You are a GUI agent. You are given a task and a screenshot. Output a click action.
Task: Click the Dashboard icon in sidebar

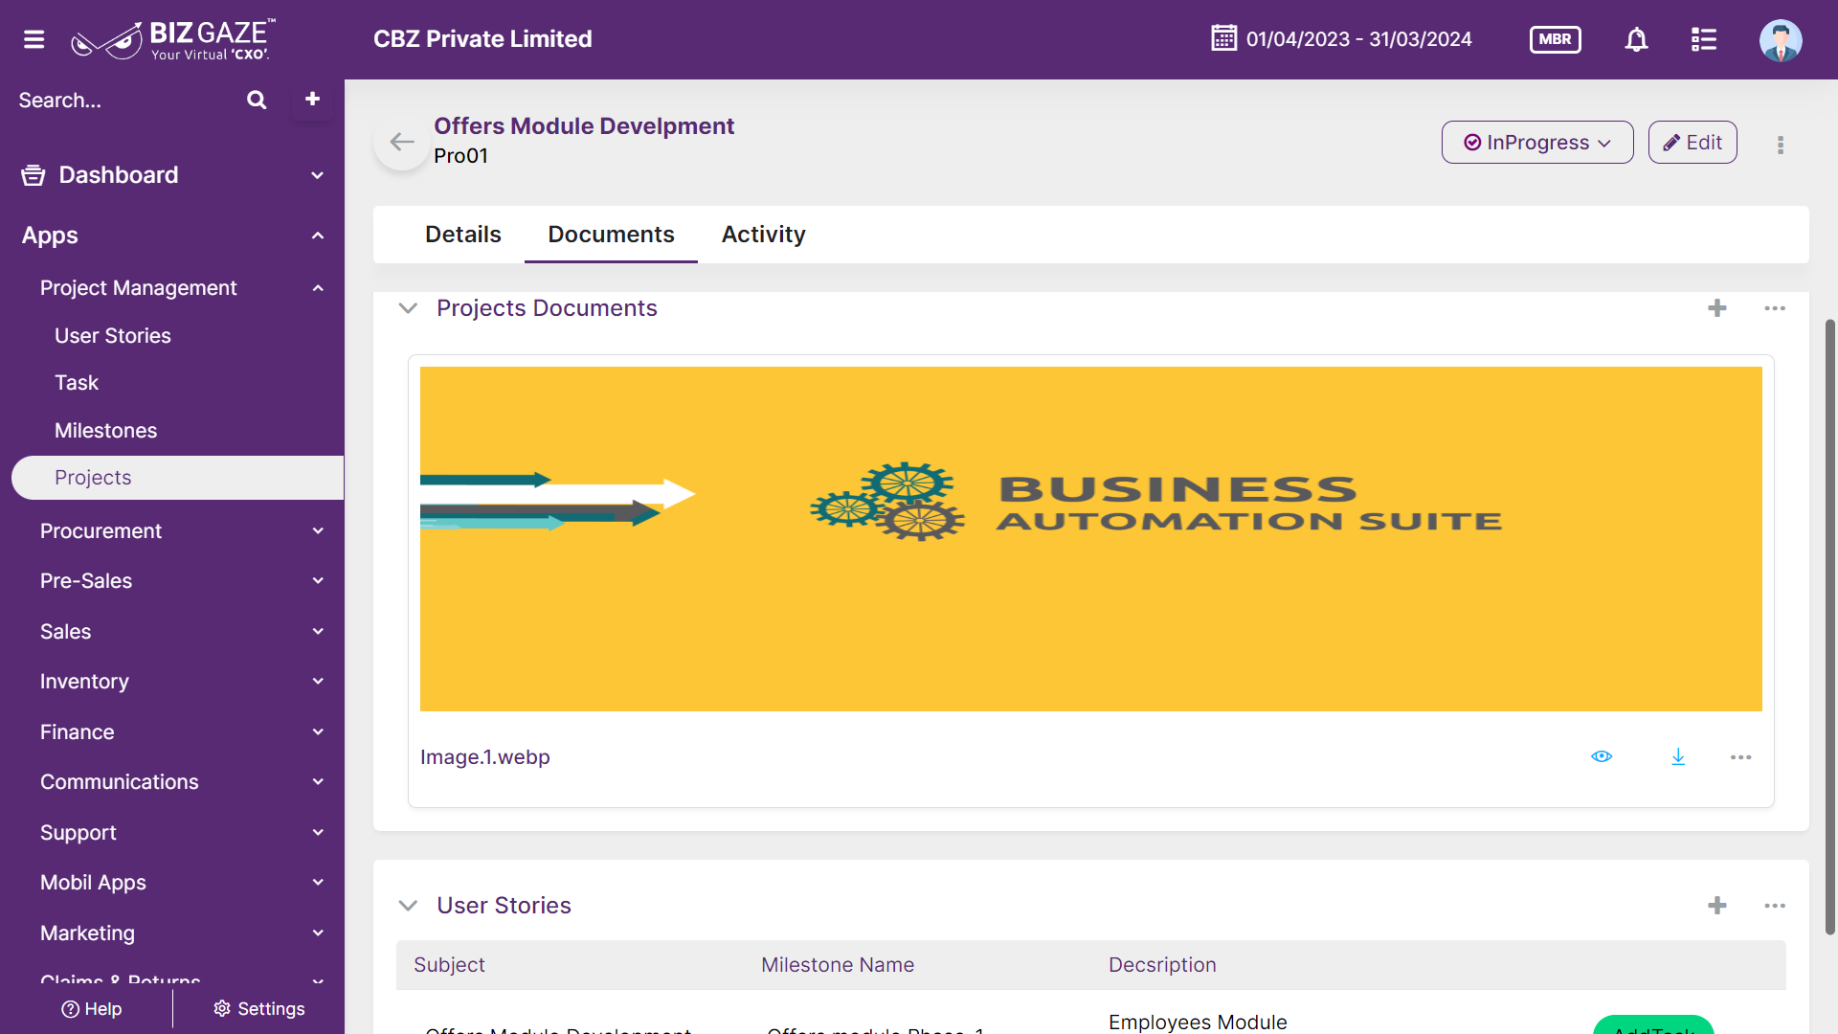click(x=34, y=175)
